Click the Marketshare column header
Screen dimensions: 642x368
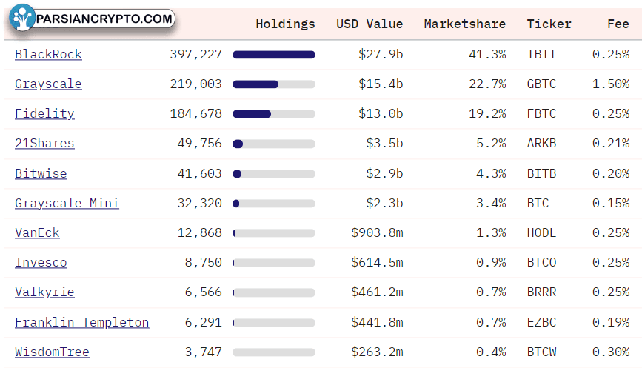coord(465,24)
